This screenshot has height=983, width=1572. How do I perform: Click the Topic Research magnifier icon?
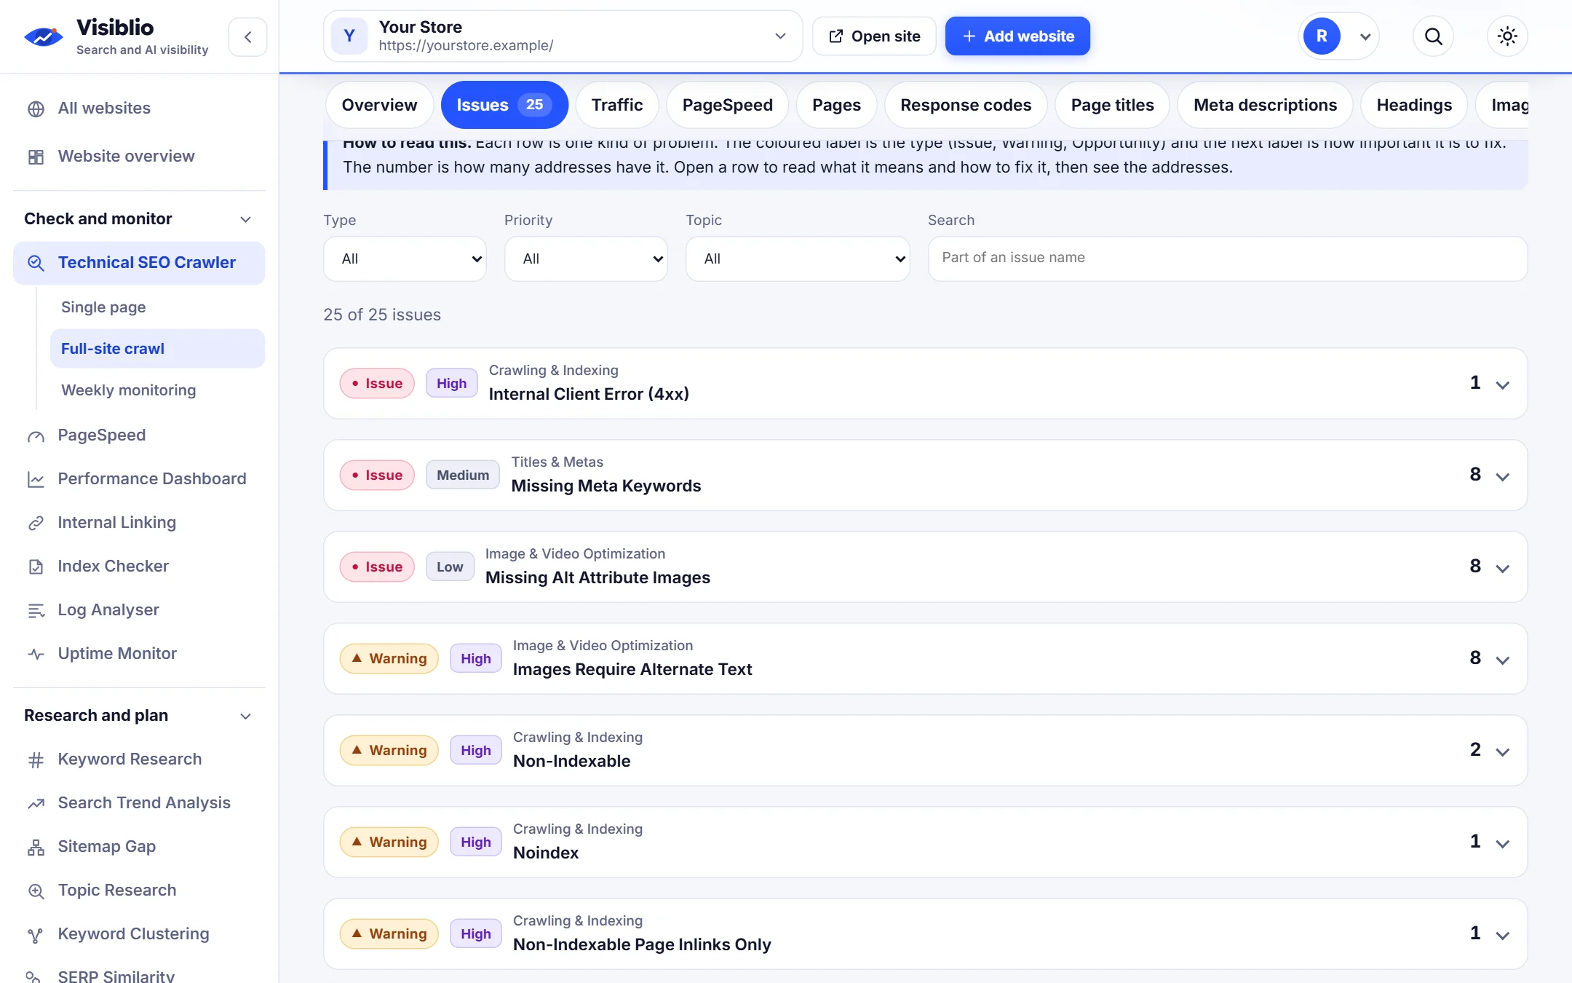click(x=36, y=891)
